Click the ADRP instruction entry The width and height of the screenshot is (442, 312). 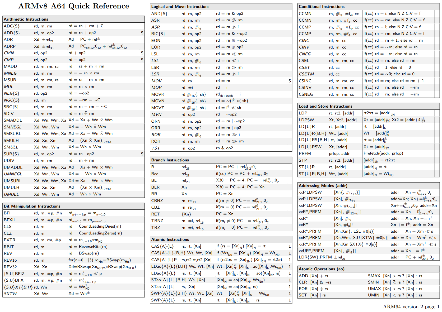(10, 46)
